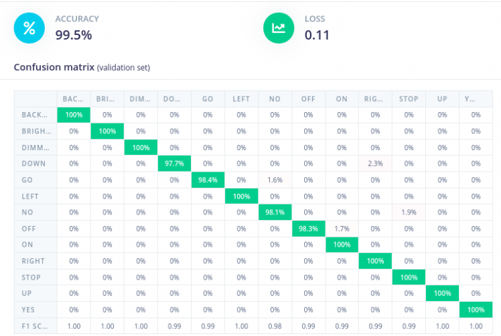
Task: Select the 1.9% cell in NO row
Action: [409, 212]
